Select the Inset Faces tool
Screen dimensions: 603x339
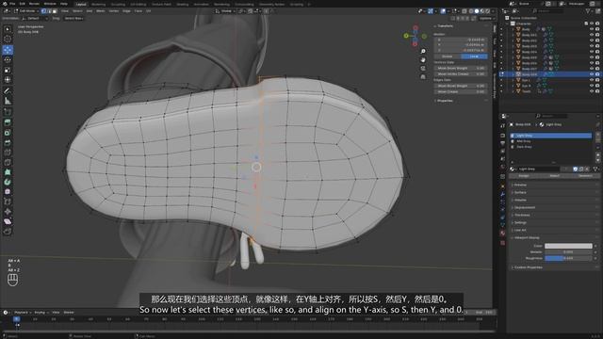pos(8,133)
